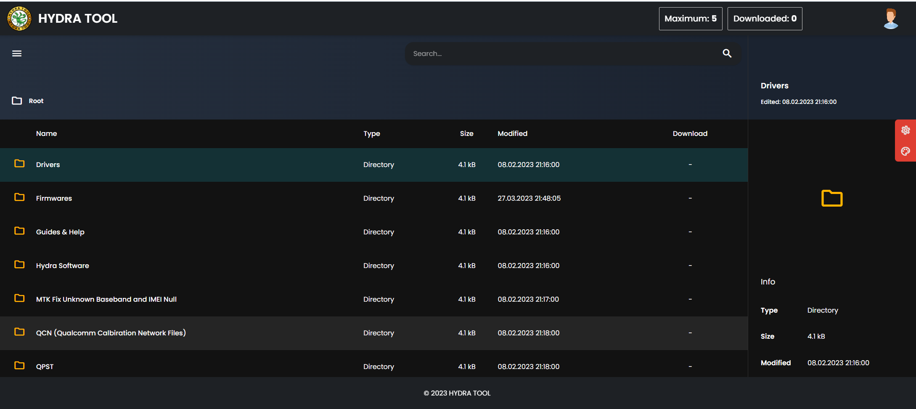Click into the Search field
Viewport: 916px width, 409px height.
pyautogui.click(x=559, y=53)
